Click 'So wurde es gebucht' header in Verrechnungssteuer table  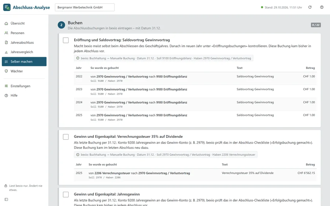coord(103,165)
